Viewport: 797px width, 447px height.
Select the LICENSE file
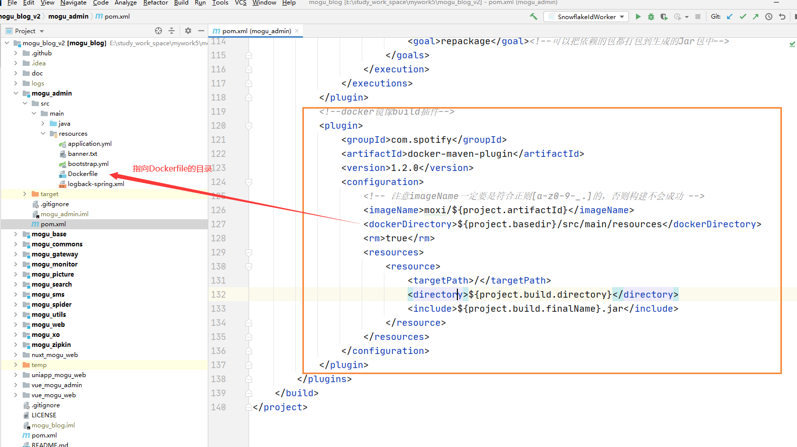(44, 415)
